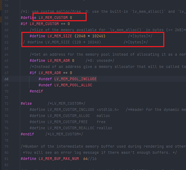
Task: Click the LV_MEM_SIZE macro name on line 61
Action: click(60, 36)
